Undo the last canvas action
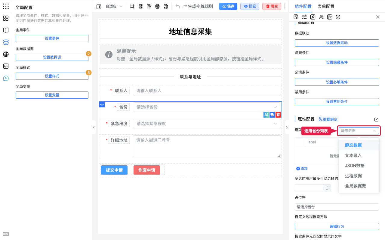The width and height of the screenshot is (385, 240). point(178,6)
